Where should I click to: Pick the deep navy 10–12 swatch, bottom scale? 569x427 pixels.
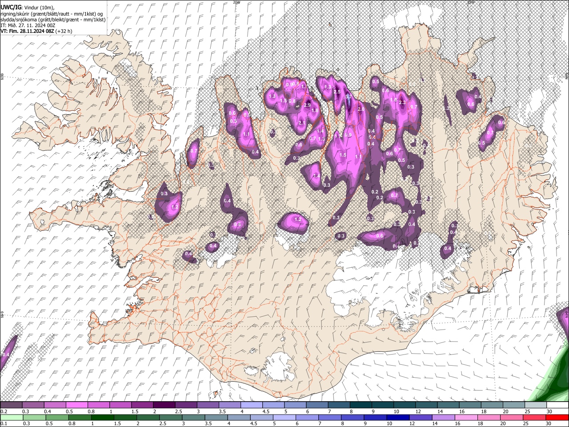point(398,418)
